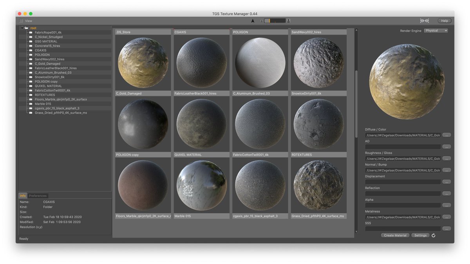The width and height of the screenshot is (470, 264).
Task: Select the SandWavy002_hires thumbnail
Action: coord(318,63)
